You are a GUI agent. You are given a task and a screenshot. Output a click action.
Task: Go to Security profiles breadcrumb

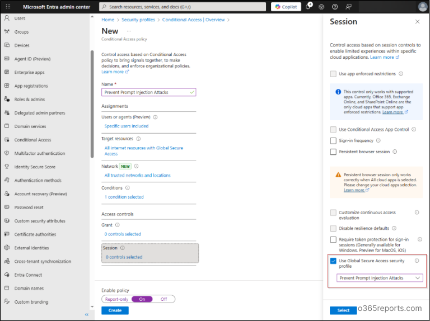138,20
